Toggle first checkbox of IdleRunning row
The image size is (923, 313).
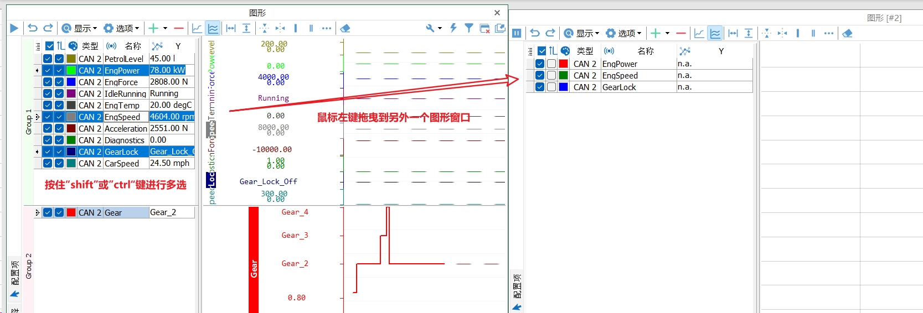tap(48, 93)
